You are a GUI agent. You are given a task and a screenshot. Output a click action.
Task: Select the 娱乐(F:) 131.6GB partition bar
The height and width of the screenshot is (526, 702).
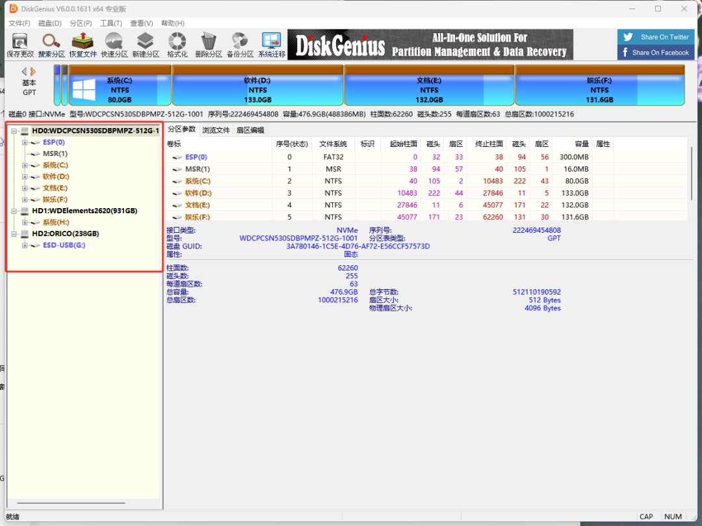(599, 85)
